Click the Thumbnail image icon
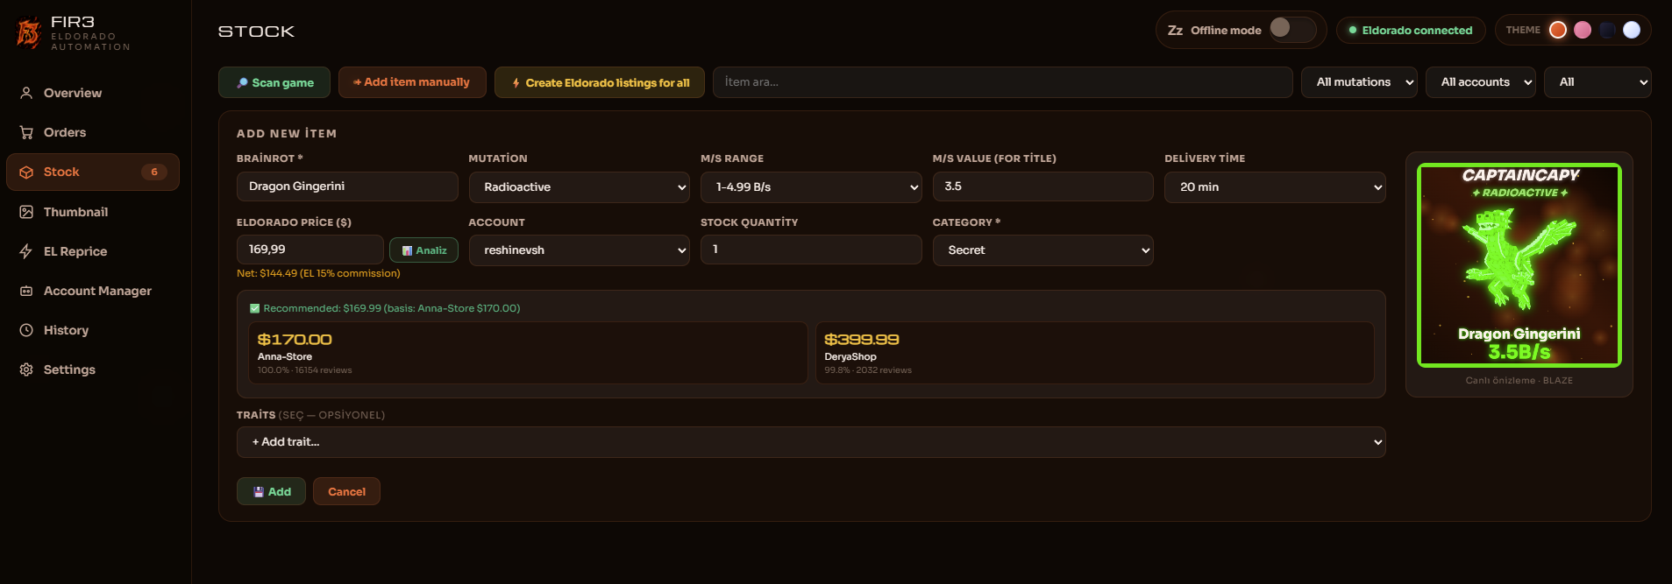 [x=26, y=212]
